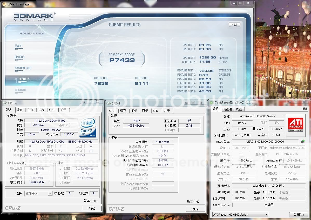Switch to 效验 tab in GPU-Z
This screenshot has width=311, height=220.
[x=239, y=109]
